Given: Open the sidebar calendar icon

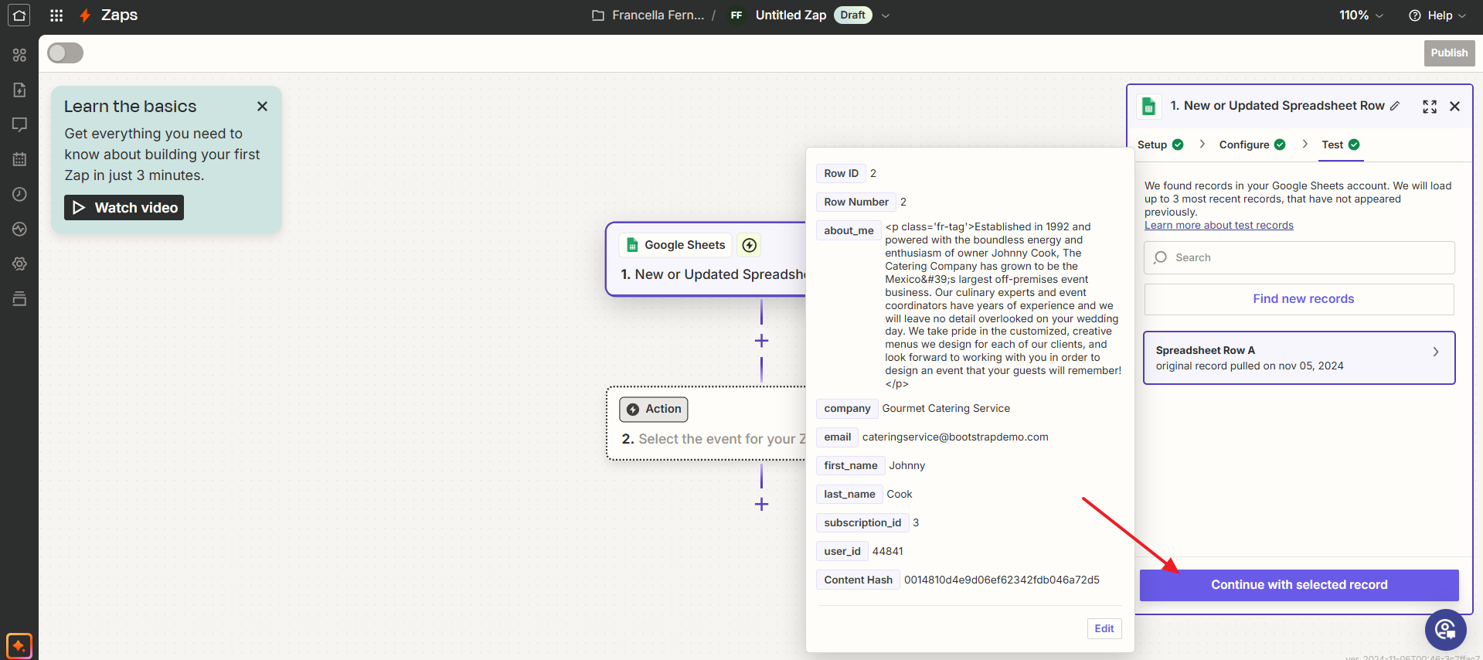Looking at the screenshot, I should [x=19, y=159].
